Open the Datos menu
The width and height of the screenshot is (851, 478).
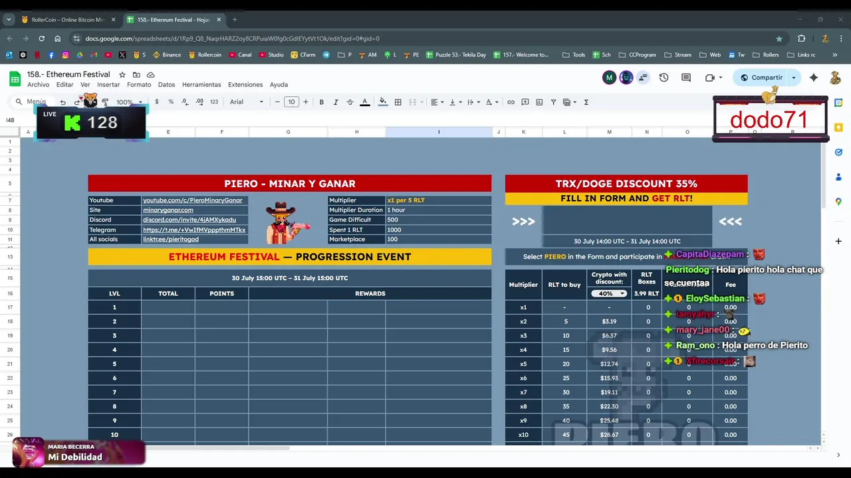tap(166, 85)
